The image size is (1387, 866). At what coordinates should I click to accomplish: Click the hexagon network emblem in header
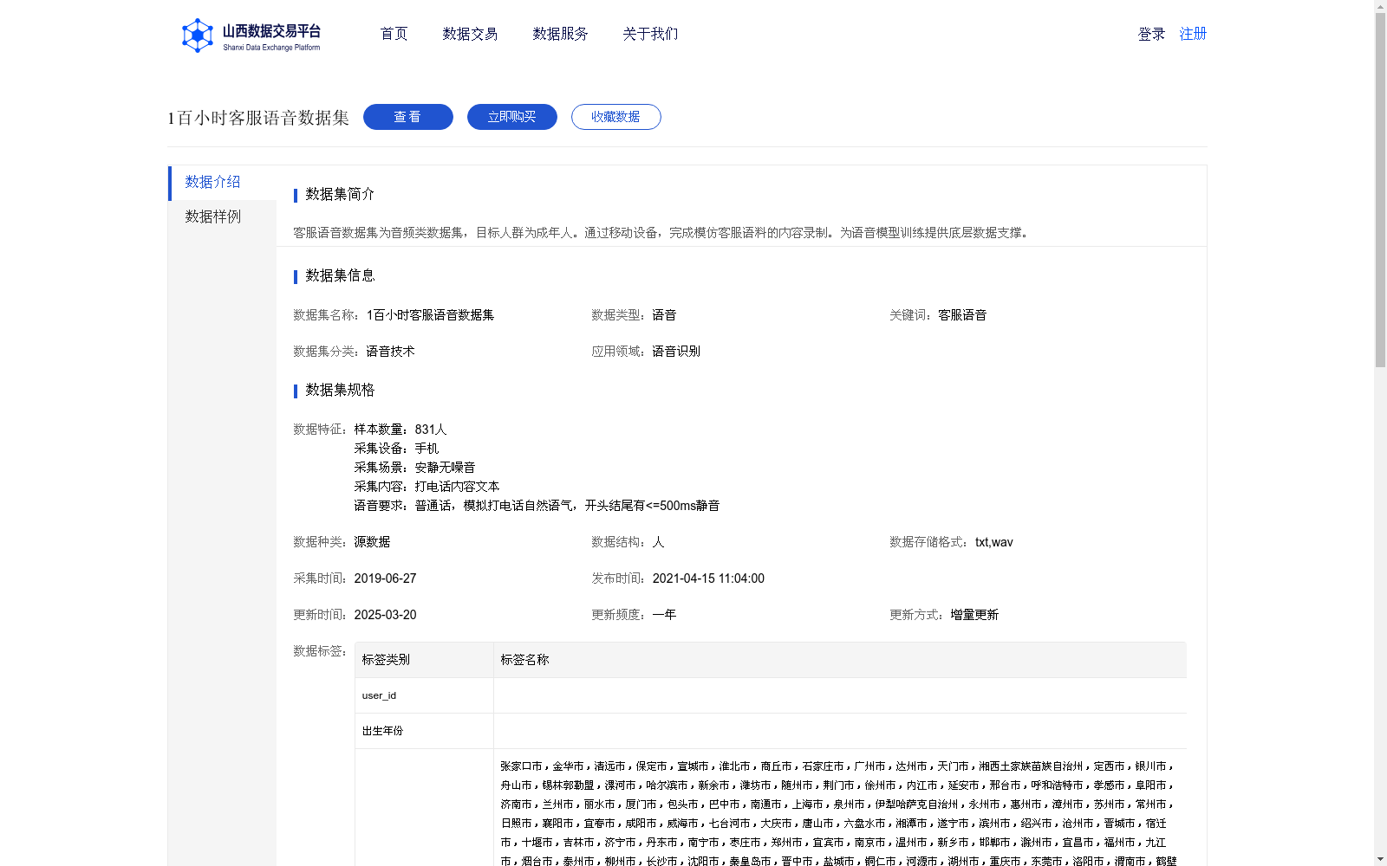[x=198, y=35]
